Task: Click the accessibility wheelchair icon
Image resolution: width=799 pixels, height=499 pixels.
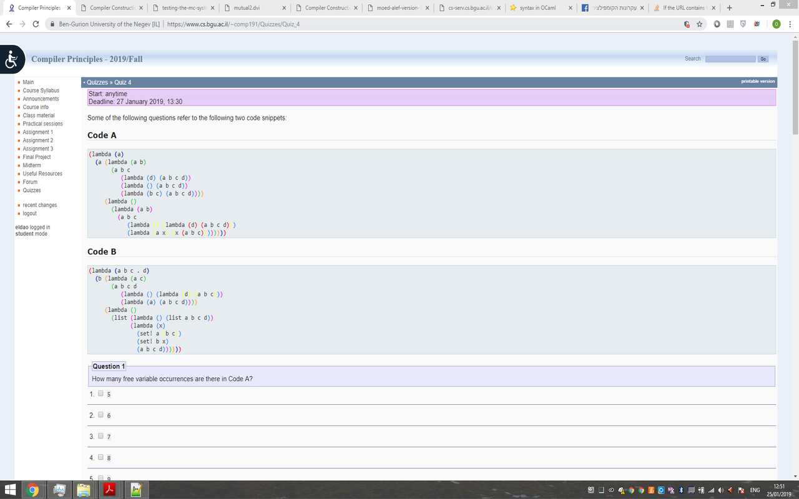Action: (11, 60)
